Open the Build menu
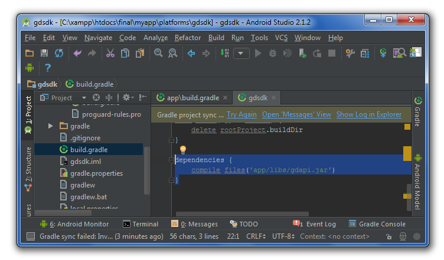 (216, 38)
